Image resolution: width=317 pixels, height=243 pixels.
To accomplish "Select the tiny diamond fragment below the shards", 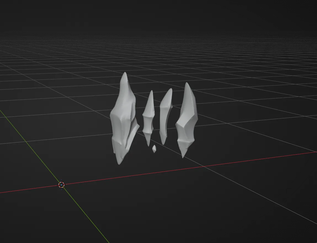I will [x=154, y=149].
